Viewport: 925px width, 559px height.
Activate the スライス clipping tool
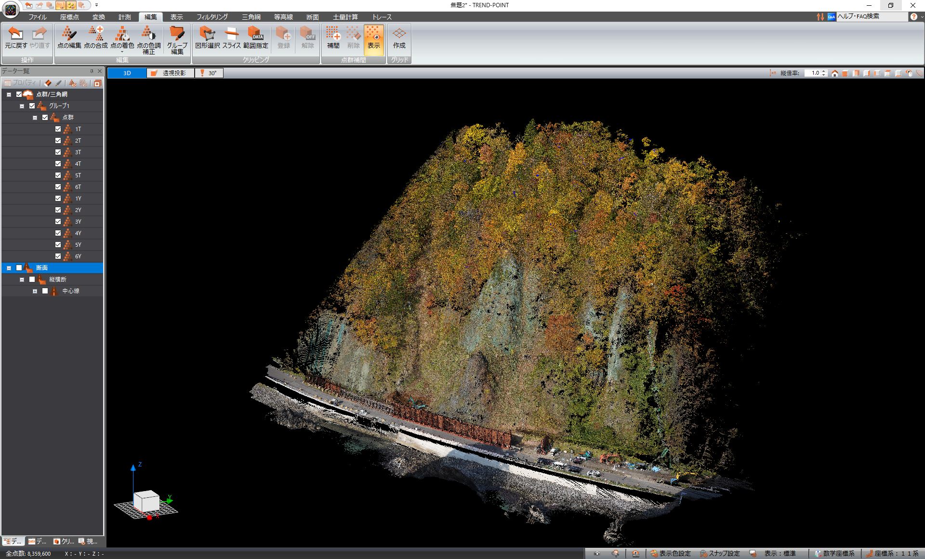pyautogui.click(x=231, y=38)
